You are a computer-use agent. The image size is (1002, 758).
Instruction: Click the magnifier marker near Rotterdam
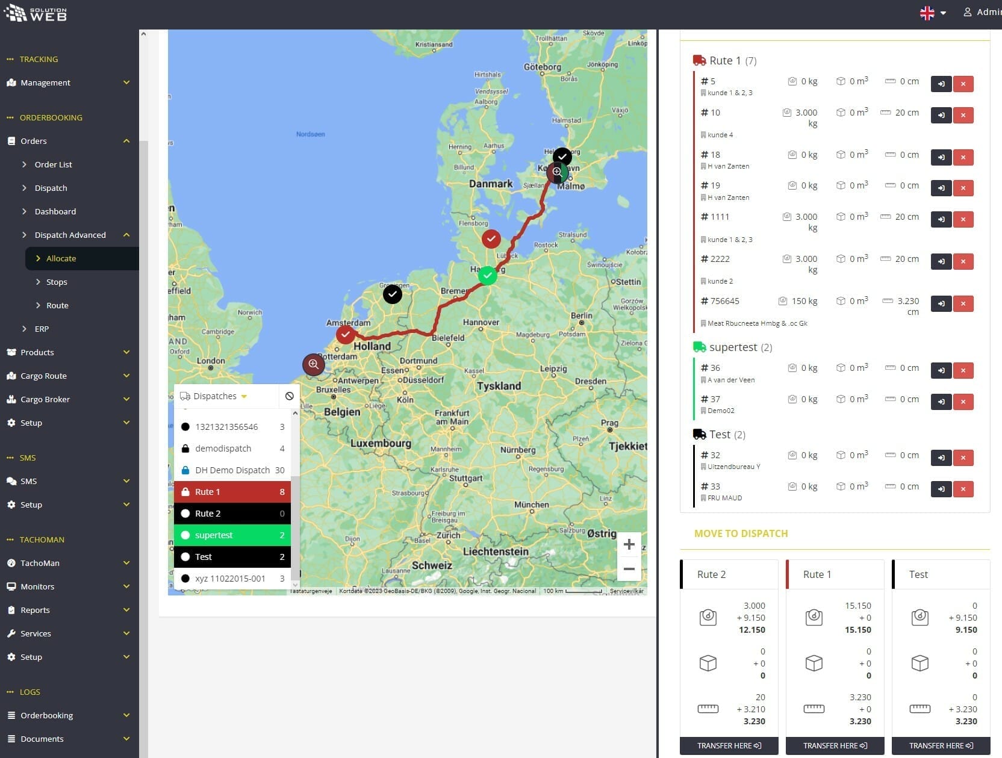click(313, 364)
